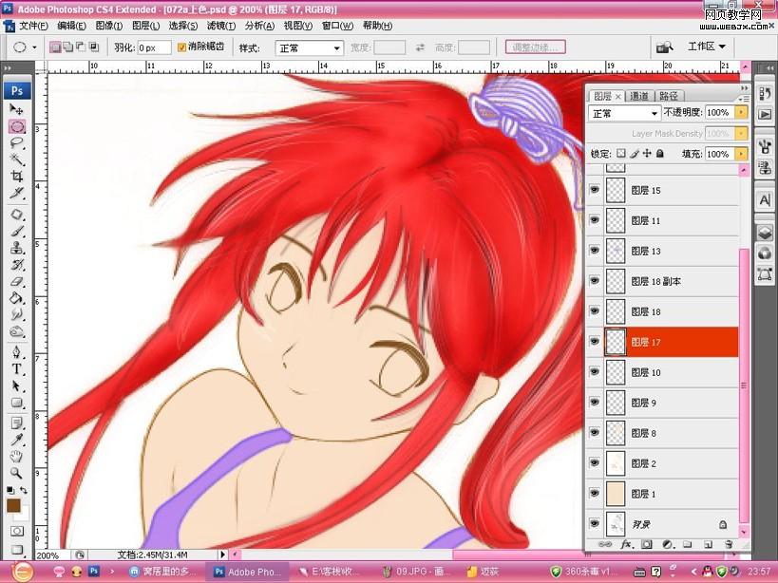Select the Brush tool
Image resolution: width=778 pixels, height=583 pixels.
17,232
